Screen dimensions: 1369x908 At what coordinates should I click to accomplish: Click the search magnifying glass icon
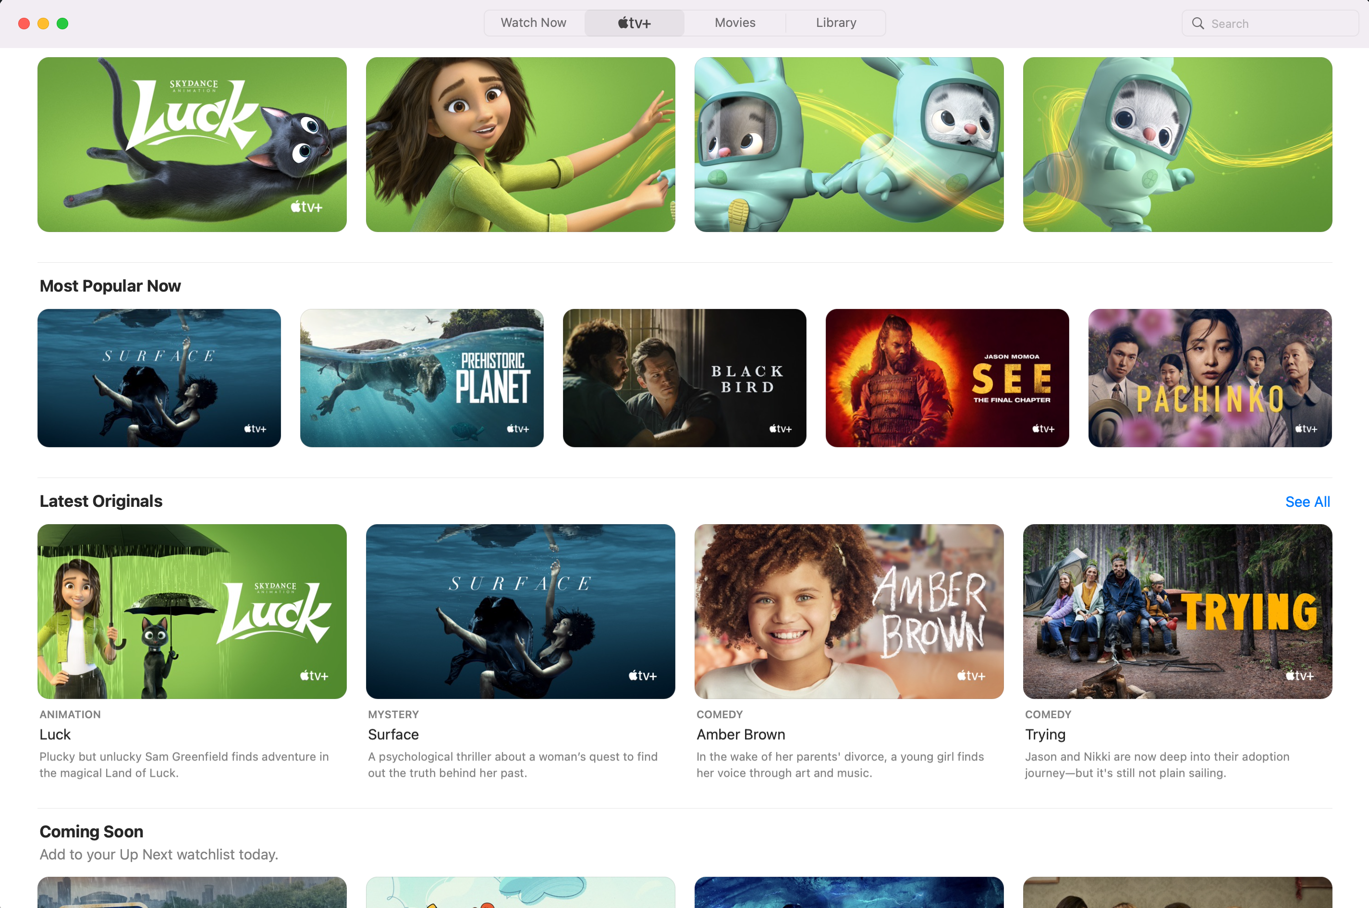point(1198,24)
